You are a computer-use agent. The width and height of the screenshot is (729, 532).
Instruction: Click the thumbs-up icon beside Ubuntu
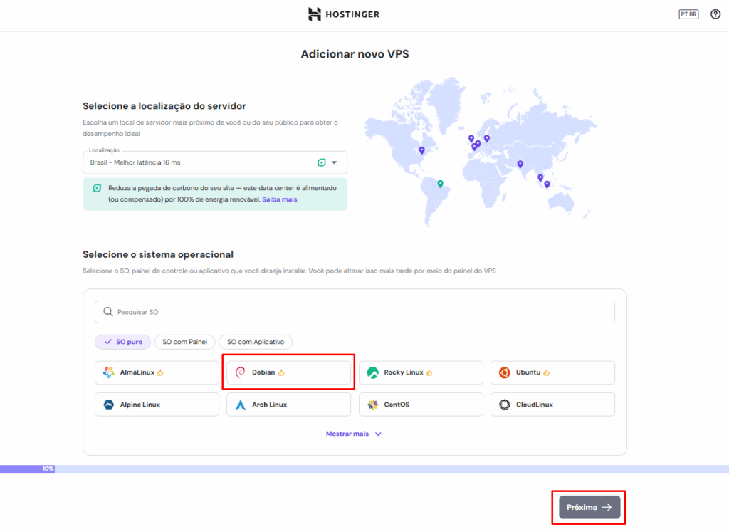[x=546, y=372]
